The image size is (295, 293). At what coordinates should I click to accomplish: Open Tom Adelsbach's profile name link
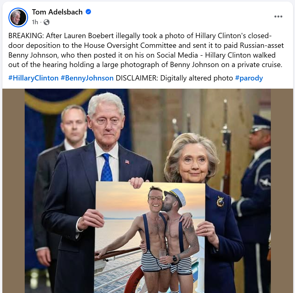click(57, 12)
